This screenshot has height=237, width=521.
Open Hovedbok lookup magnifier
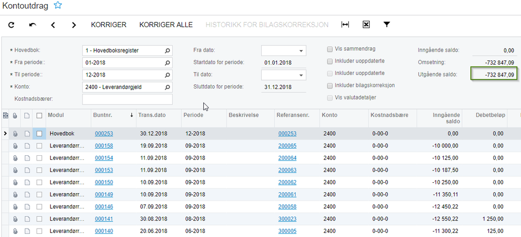167,51
